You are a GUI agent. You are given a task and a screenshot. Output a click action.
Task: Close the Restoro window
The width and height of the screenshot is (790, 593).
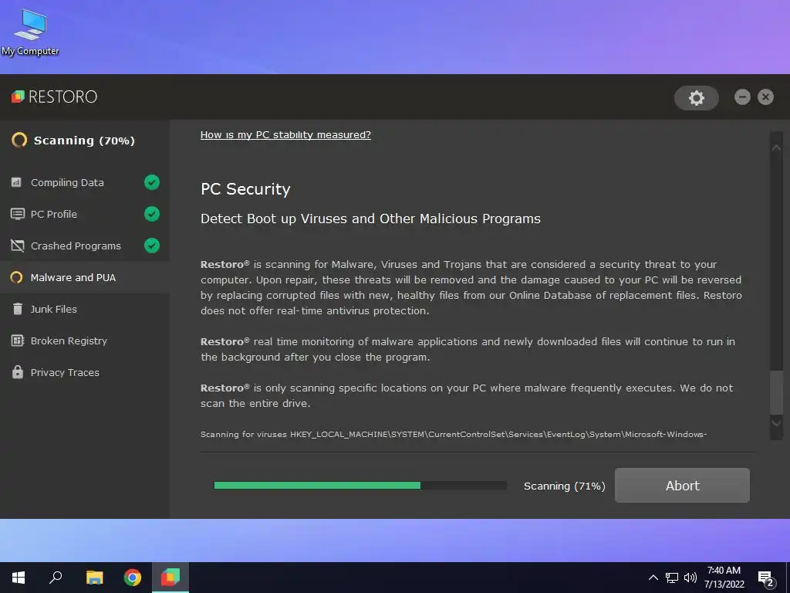(765, 97)
